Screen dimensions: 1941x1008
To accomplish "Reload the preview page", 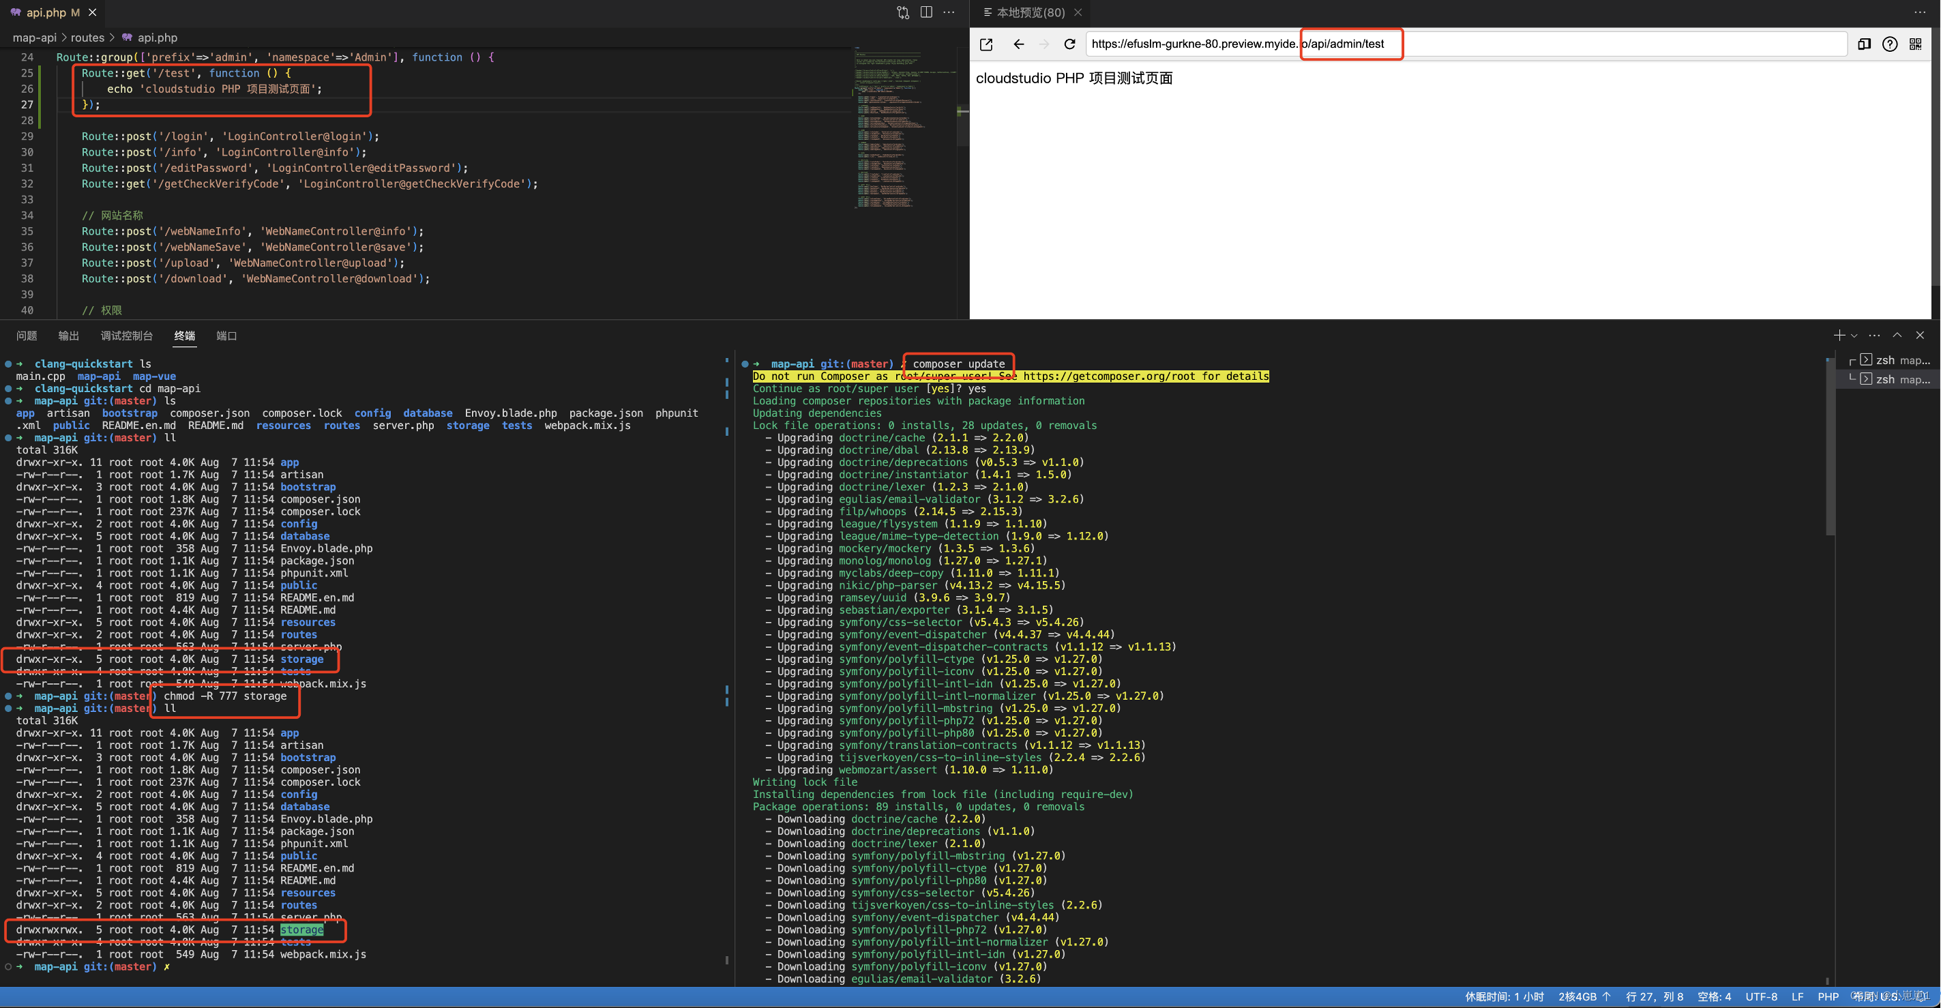I will point(1070,44).
